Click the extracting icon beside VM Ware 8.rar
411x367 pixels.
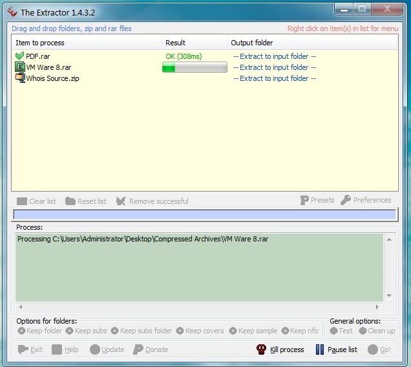tap(19, 67)
